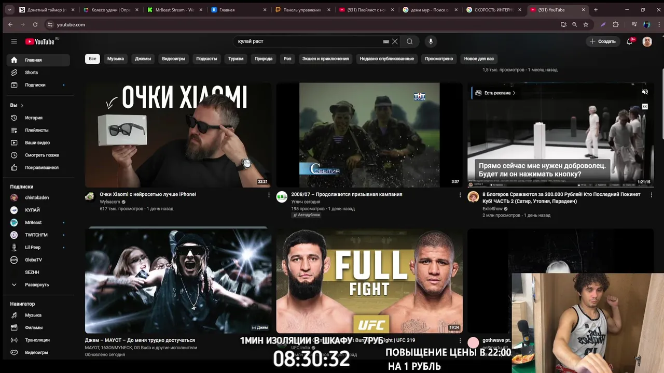
Task: Unmute the previewing video speaker icon
Action: pyautogui.click(x=645, y=92)
